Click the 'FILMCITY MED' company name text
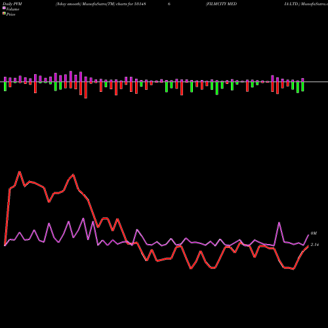328x328 pixels. click(x=222, y=4)
